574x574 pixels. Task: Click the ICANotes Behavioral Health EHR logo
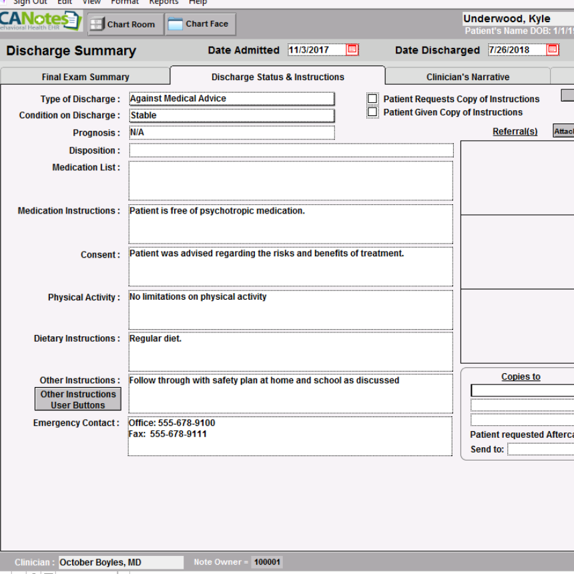pyautogui.click(x=40, y=20)
